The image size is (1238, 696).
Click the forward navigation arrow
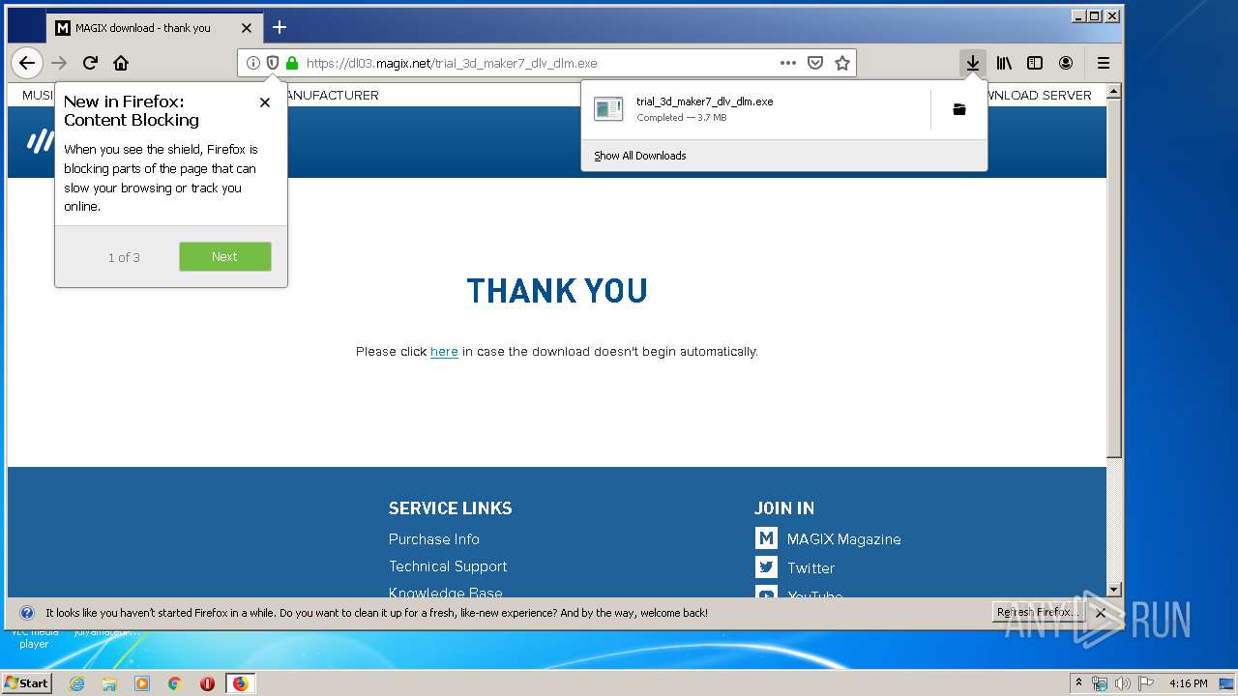click(x=59, y=63)
